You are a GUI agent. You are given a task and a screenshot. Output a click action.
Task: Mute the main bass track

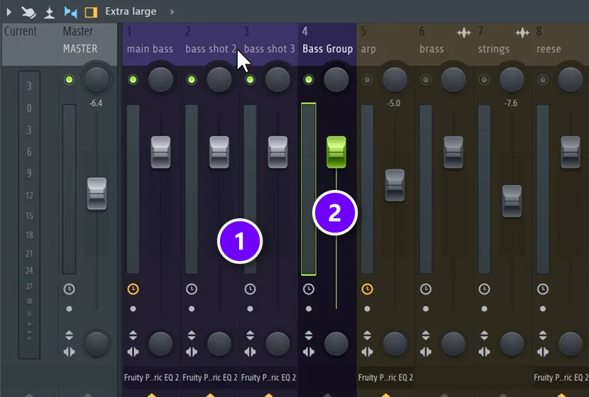(133, 79)
